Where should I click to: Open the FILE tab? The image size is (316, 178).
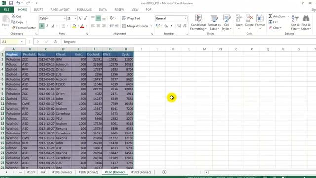click(x=6, y=10)
